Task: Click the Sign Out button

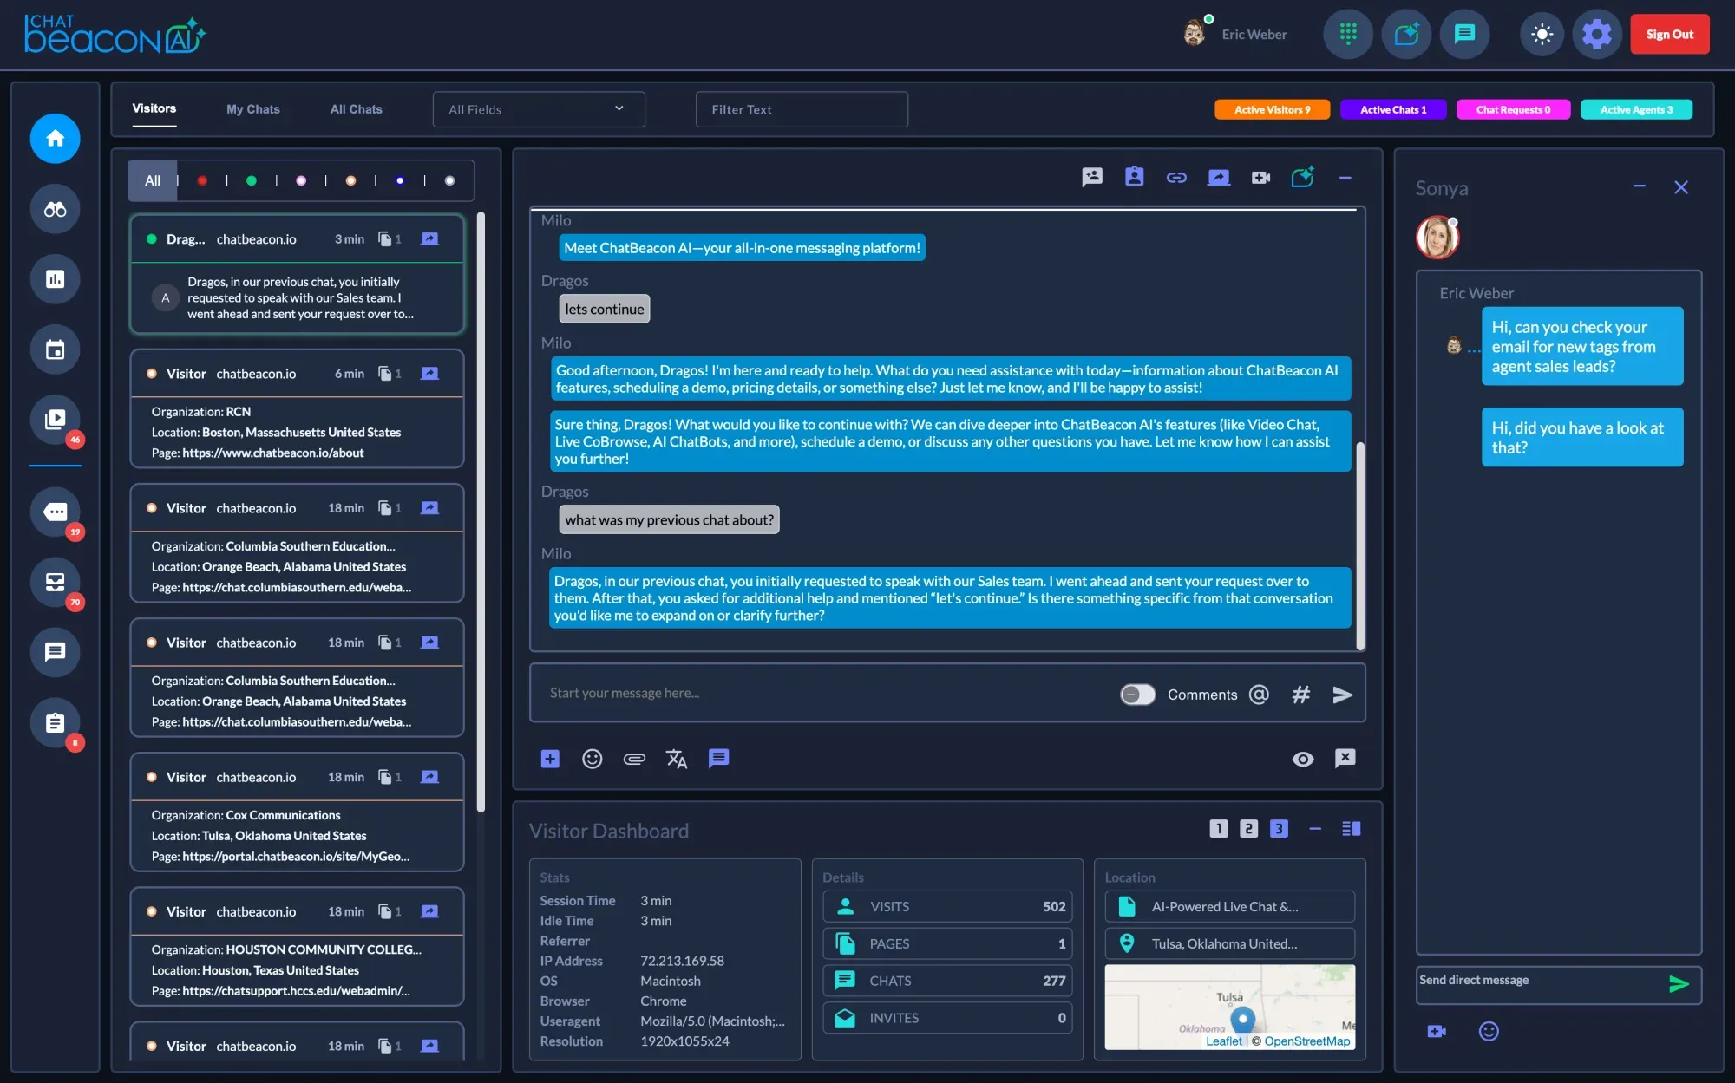Action: (x=1669, y=34)
